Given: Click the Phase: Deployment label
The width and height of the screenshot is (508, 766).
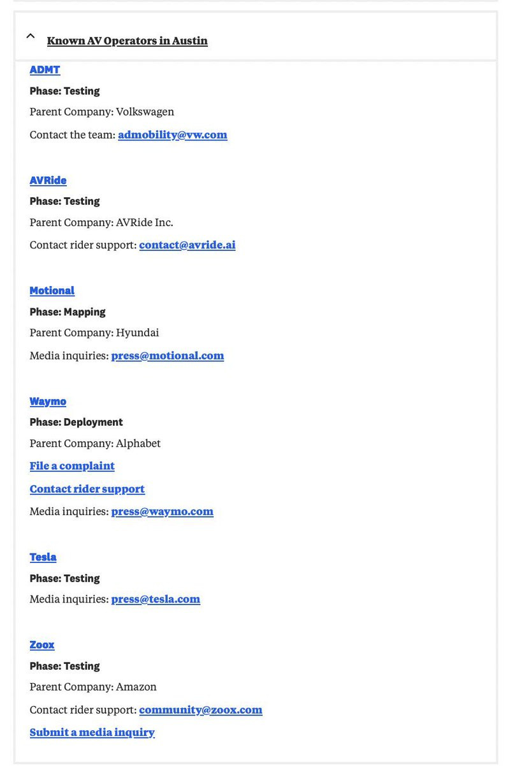Looking at the screenshot, I should point(76,423).
